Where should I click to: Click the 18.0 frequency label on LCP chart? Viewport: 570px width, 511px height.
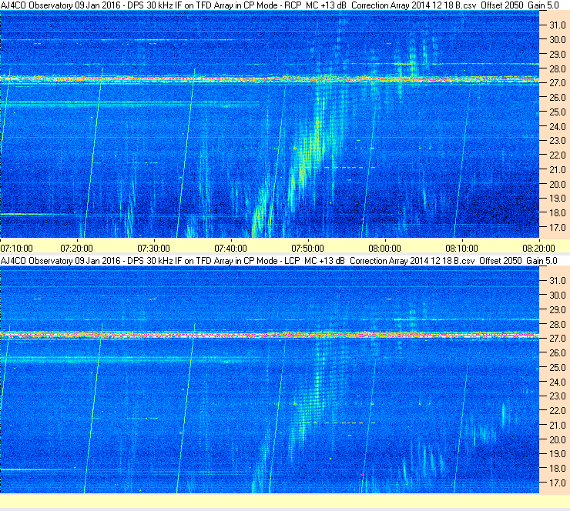coord(558,469)
